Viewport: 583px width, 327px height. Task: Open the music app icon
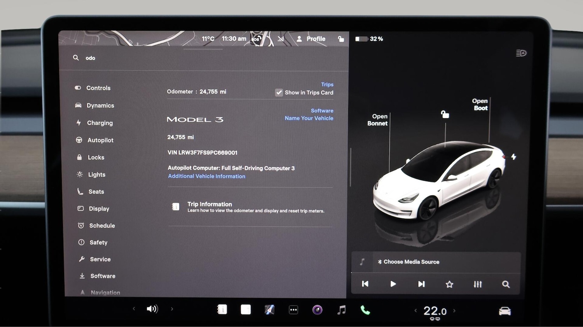341,309
